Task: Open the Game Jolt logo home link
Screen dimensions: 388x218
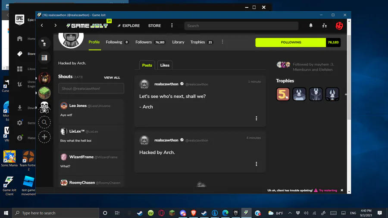Action: click(x=87, y=25)
